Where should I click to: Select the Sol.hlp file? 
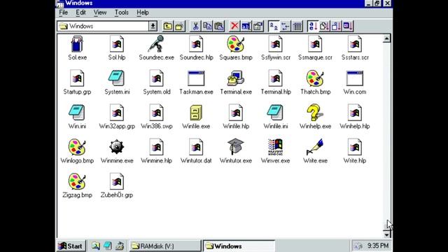click(117, 48)
